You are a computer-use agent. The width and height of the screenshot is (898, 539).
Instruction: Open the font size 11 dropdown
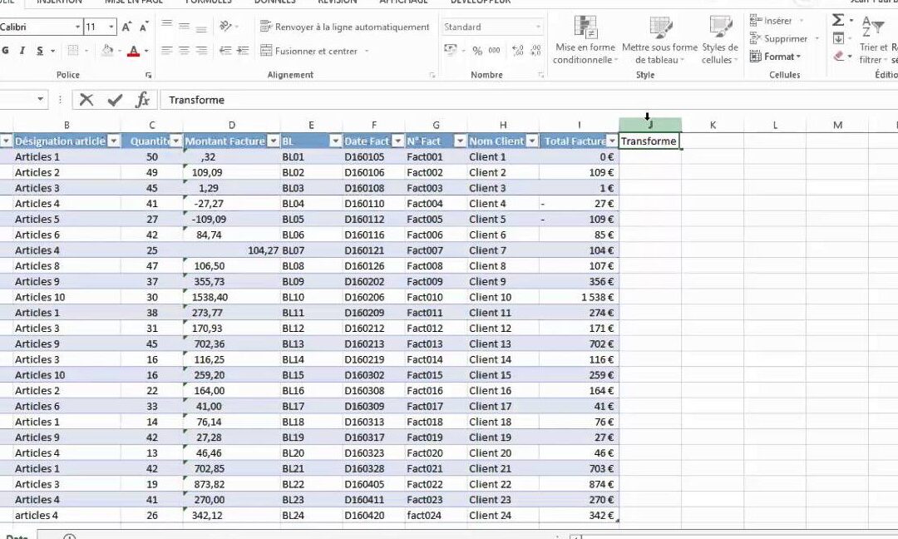(111, 27)
